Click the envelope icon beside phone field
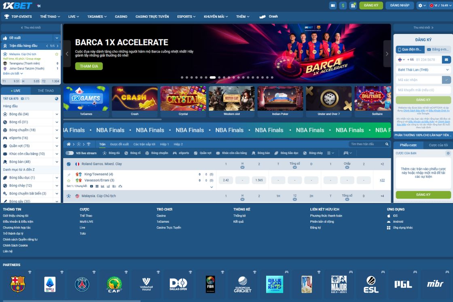The height and width of the screenshot is (302, 453). tap(447, 60)
